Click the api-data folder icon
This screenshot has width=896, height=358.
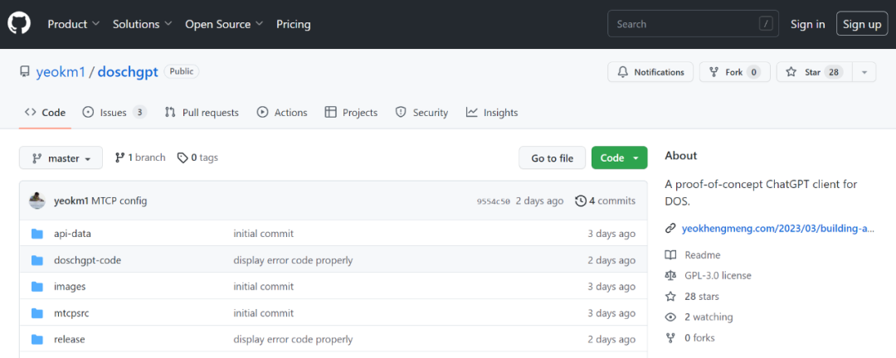point(37,234)
